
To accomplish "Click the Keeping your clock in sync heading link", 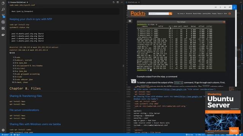I will 31,19.
